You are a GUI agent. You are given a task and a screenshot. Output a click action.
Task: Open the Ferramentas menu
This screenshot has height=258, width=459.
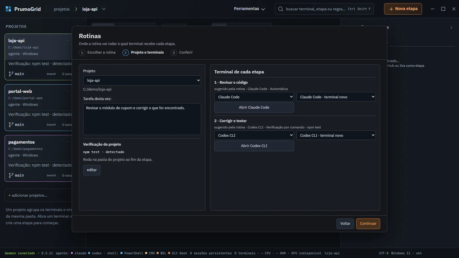coord(249,9)
